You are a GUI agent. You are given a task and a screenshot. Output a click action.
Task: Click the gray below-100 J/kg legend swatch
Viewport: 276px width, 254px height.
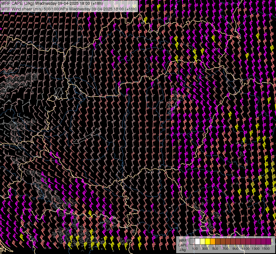point(192,241)
